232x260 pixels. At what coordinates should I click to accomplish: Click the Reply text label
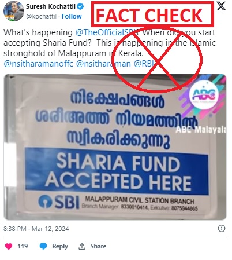60,246
